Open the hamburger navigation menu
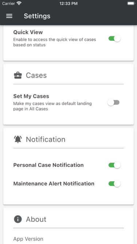137x244 pixels. pyautogui.click(x=9, y=16)
